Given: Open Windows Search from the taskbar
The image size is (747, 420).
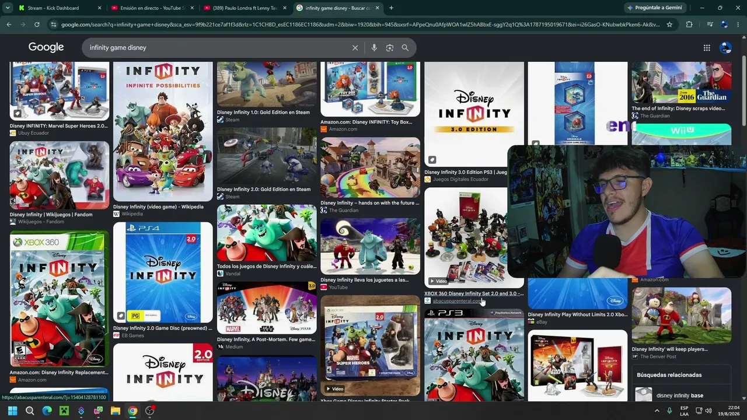Looking at the screenshot, I should pos(30,411).
